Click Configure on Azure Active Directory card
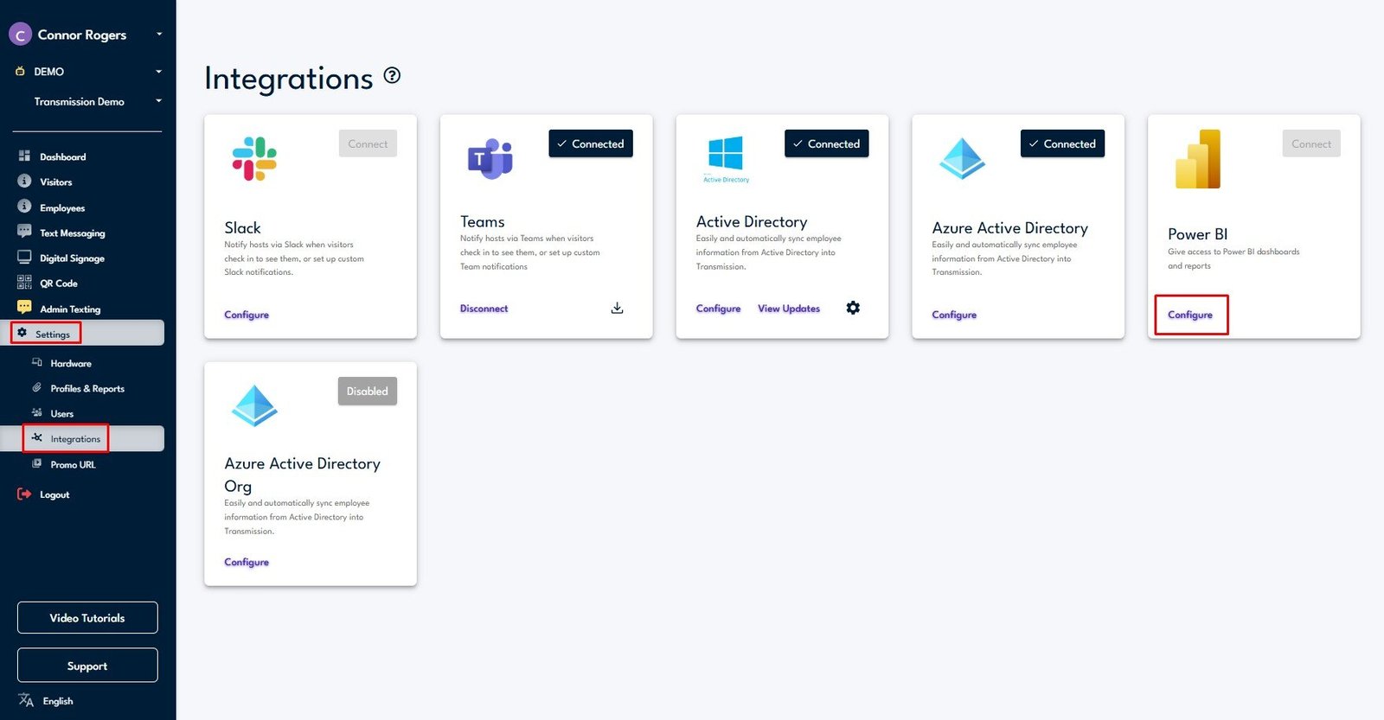The image size is (1384, 720). 954,315
